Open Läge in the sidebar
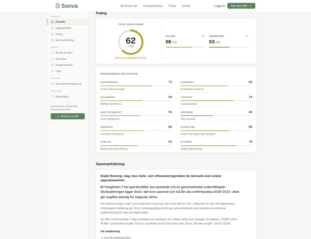 (x=68, y=71)
